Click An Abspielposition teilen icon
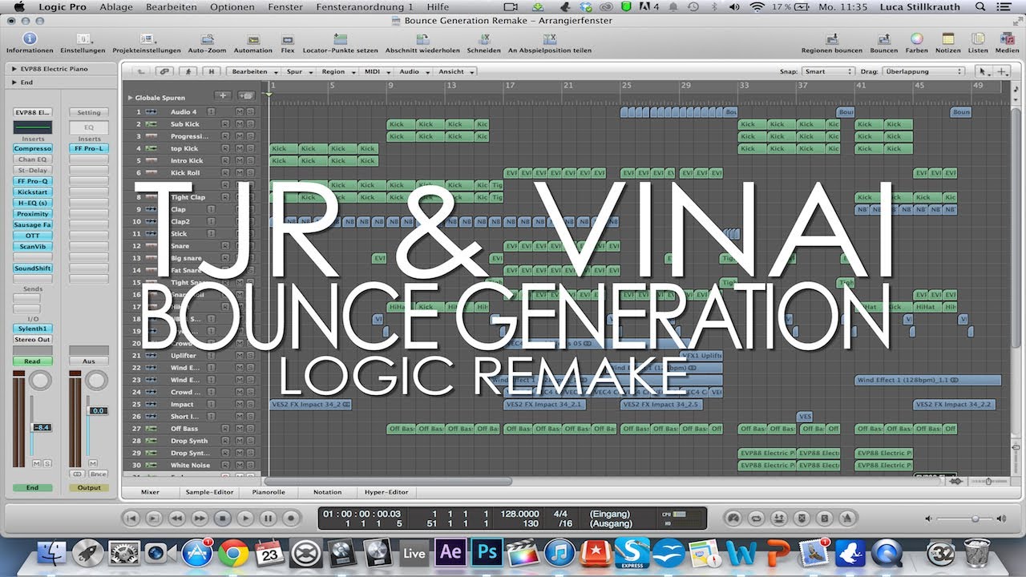This screenshot has width=1026, height=577. point(550,38)
